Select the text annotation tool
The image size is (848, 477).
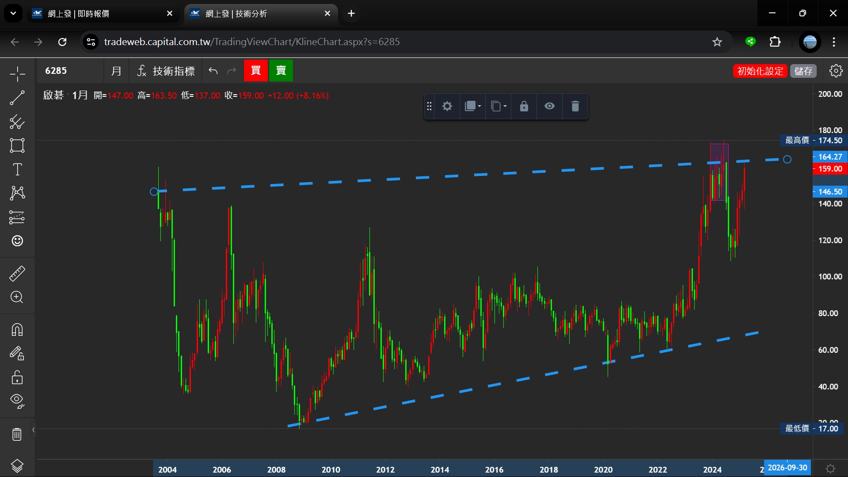click(17, 169)
